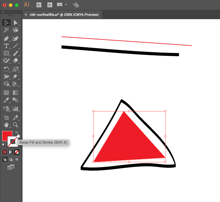
Task: Choose the Eraser tool
Action: [x=15, y=61]
